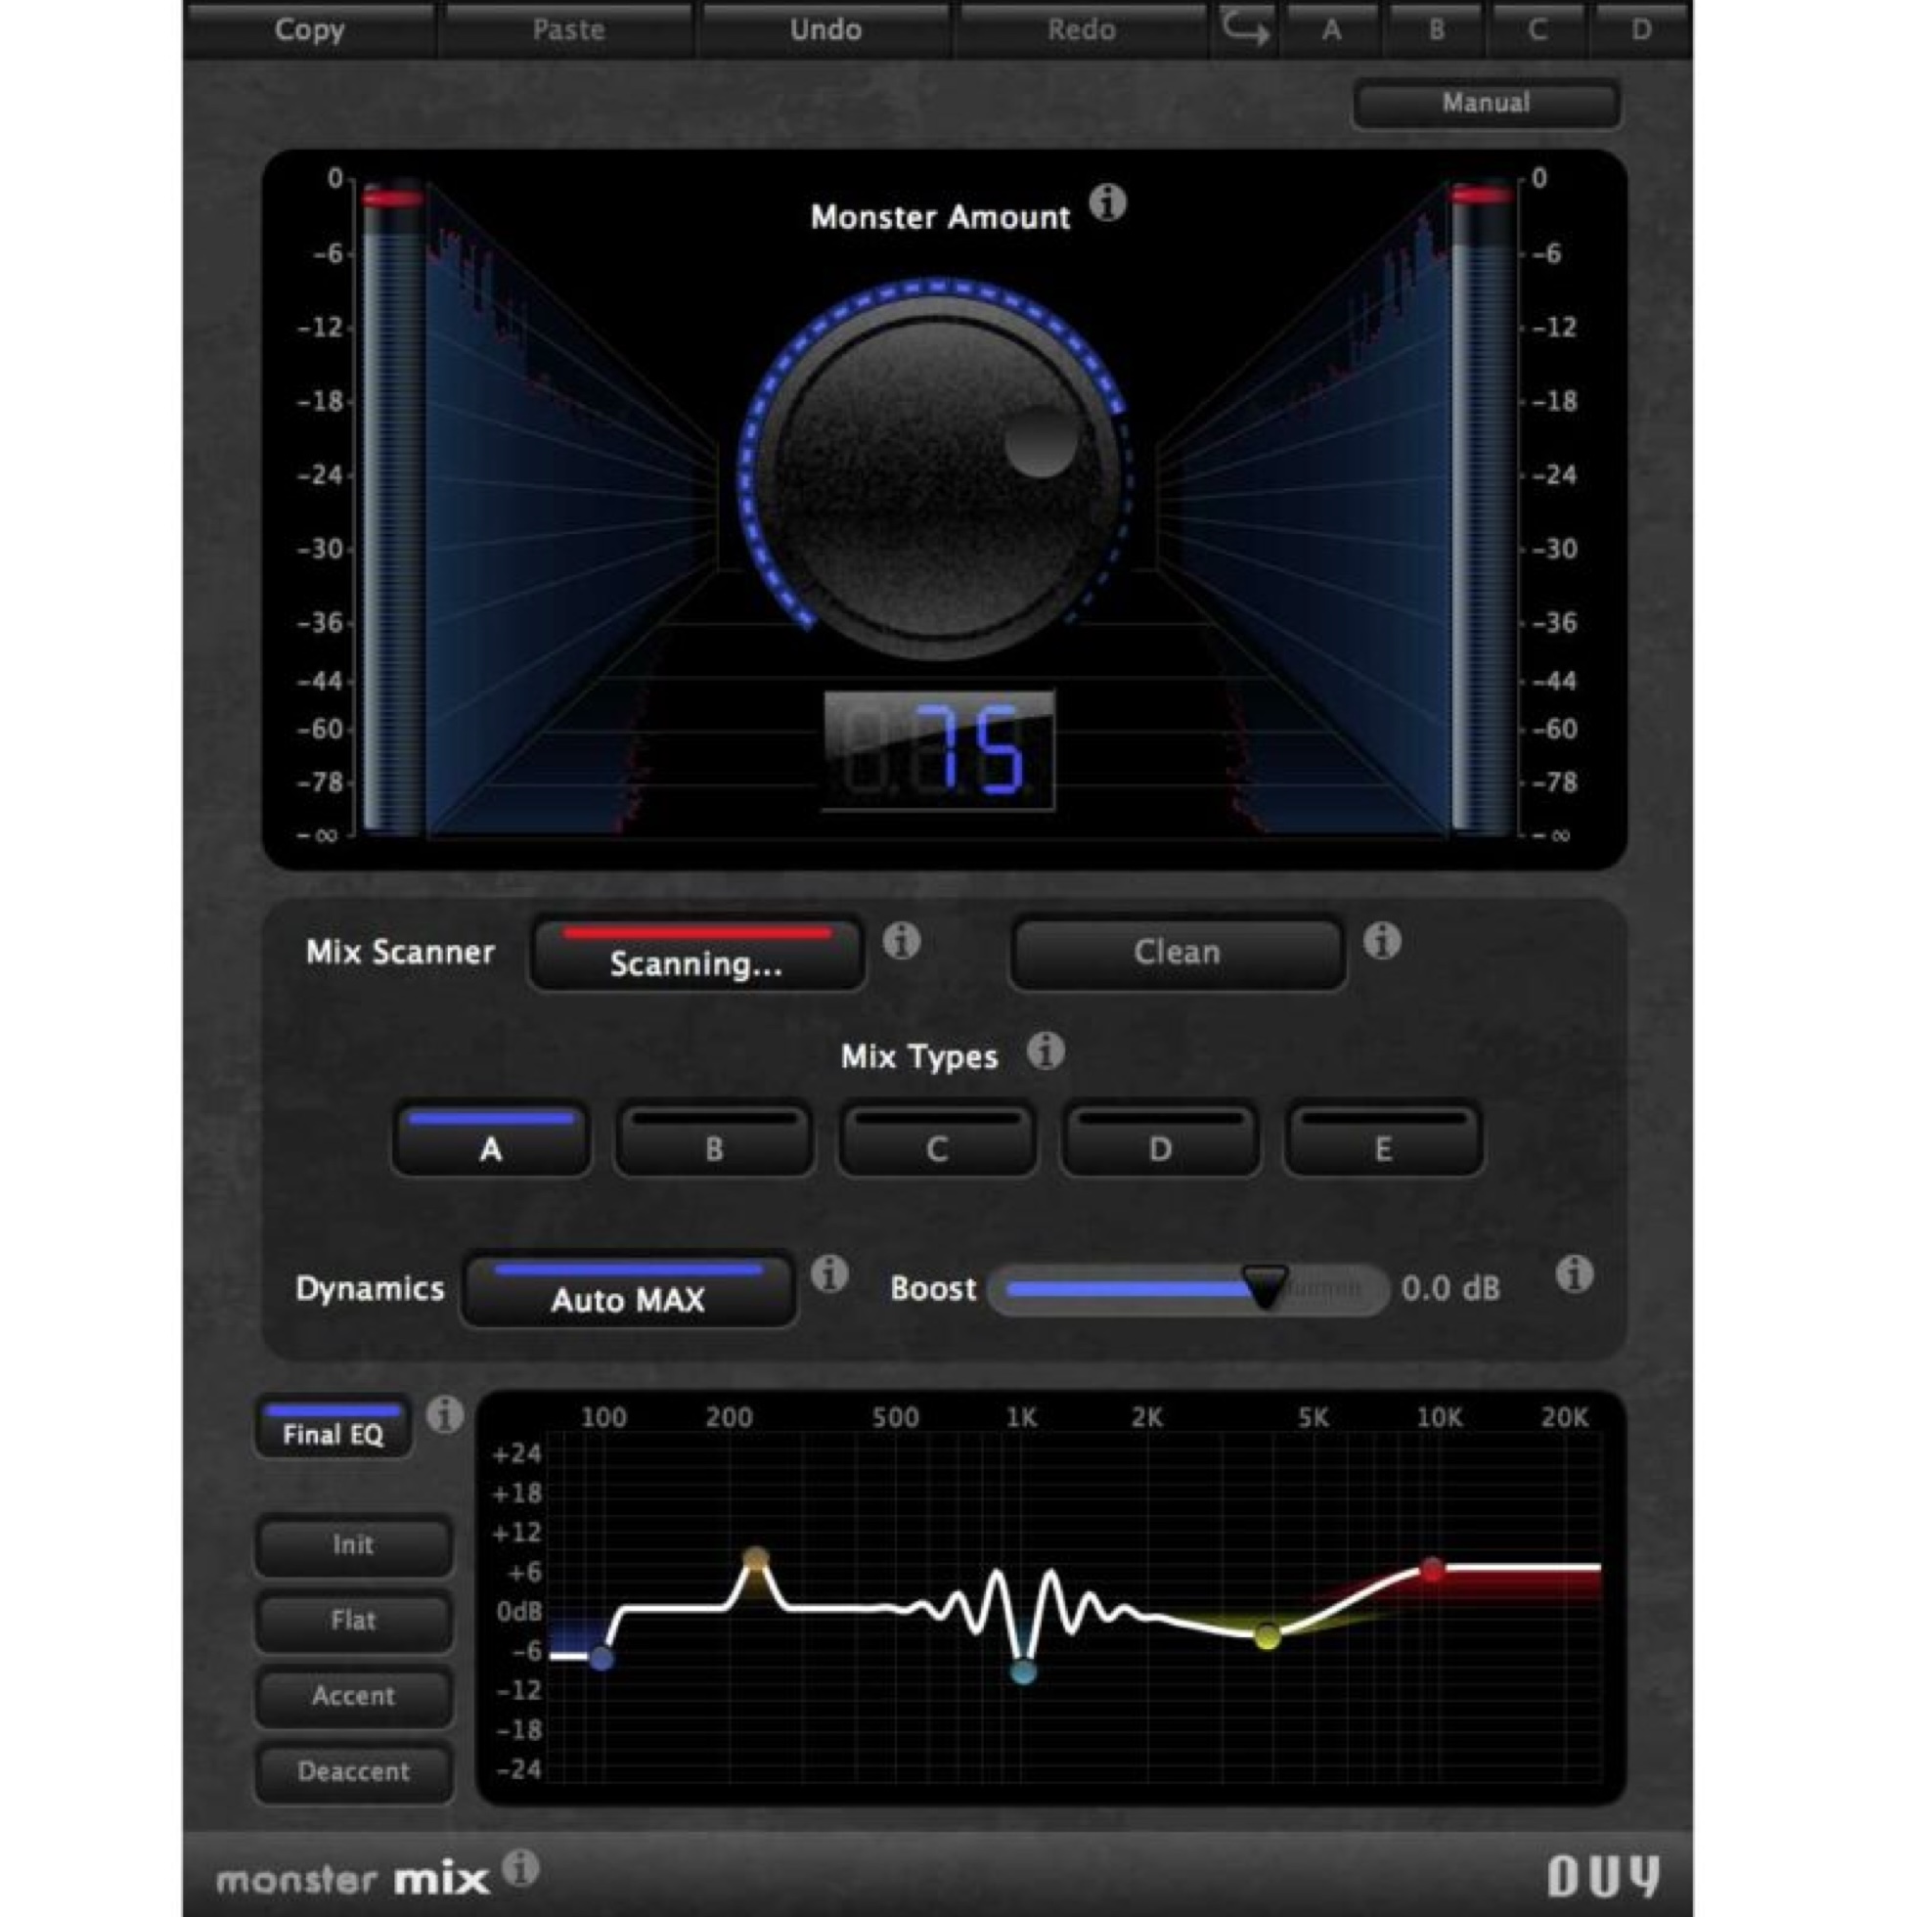Viewport: 1917px width, 1917px height.
Task: Click the Clean button
Action: [1177, 954]
